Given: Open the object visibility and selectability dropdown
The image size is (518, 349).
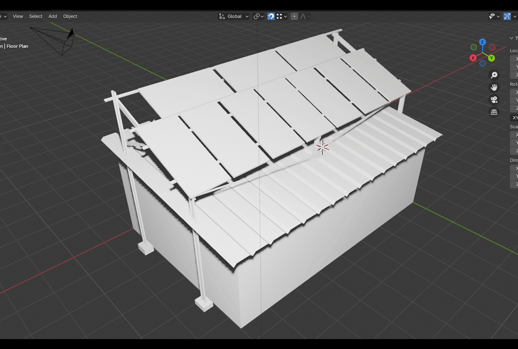Looking at the screenshot, I should click(x=494, y=16).
